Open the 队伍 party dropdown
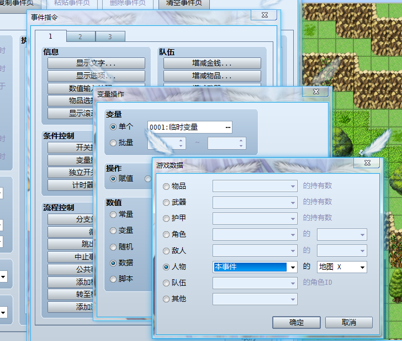 [x=255, y=283]
